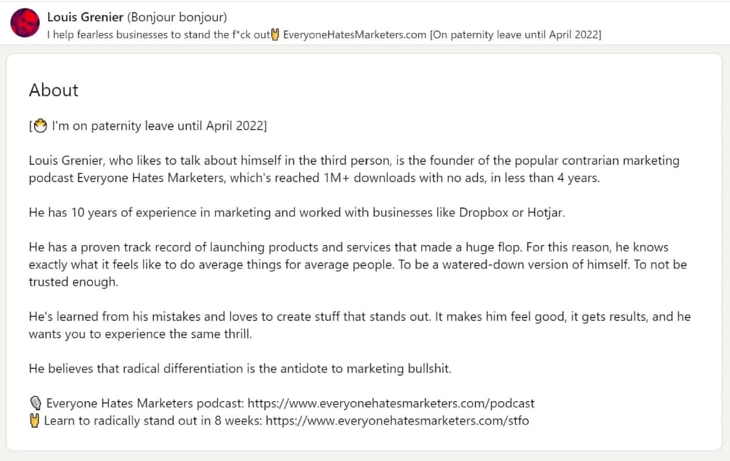Click rock hand emoji beside 'Learn to radically'

click(35, 421)
